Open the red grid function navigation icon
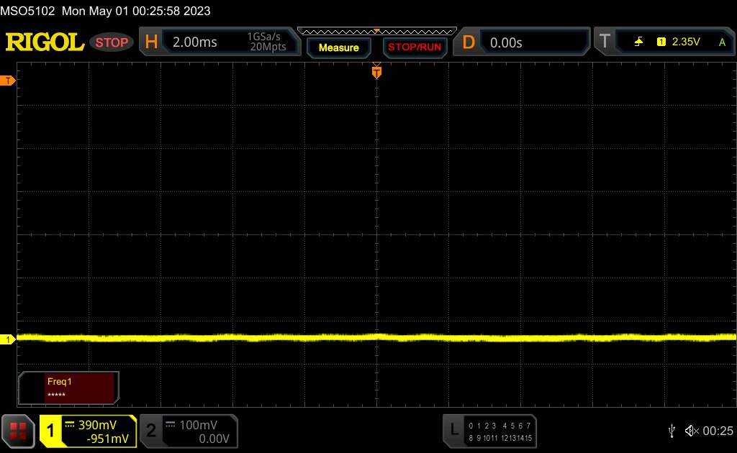 (18, 431)
